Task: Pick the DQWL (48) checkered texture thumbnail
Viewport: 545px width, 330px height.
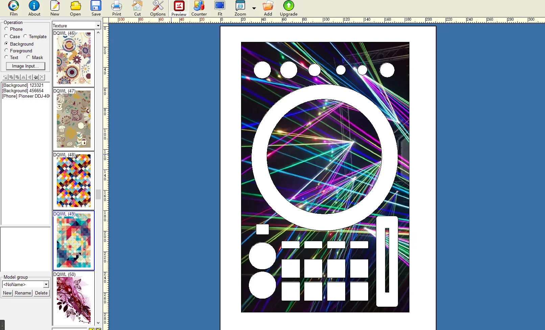Action: (x=74, y=180)
